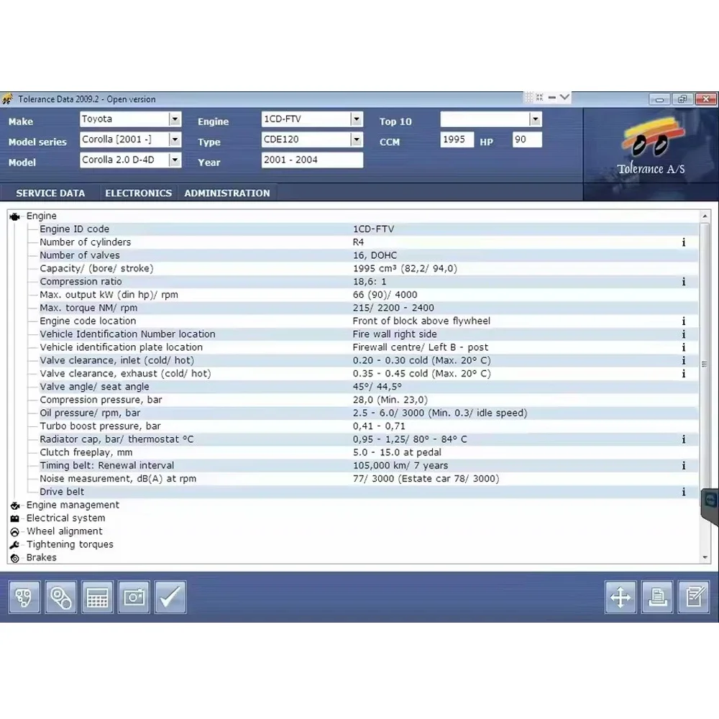Show info for Valve clearance, exhaust
The image size is (719, 719).
tap(684, 374)
